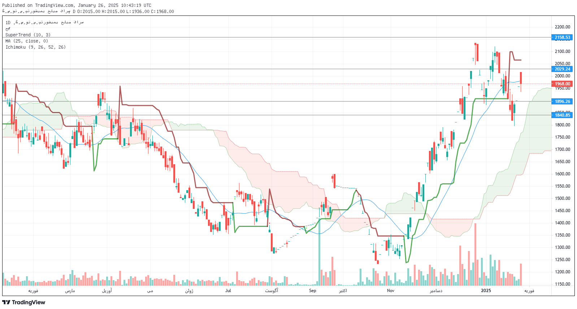The image size is (577, 309).
Task: Click the L:1936.00 low value in header
Action: pos(138,12)
